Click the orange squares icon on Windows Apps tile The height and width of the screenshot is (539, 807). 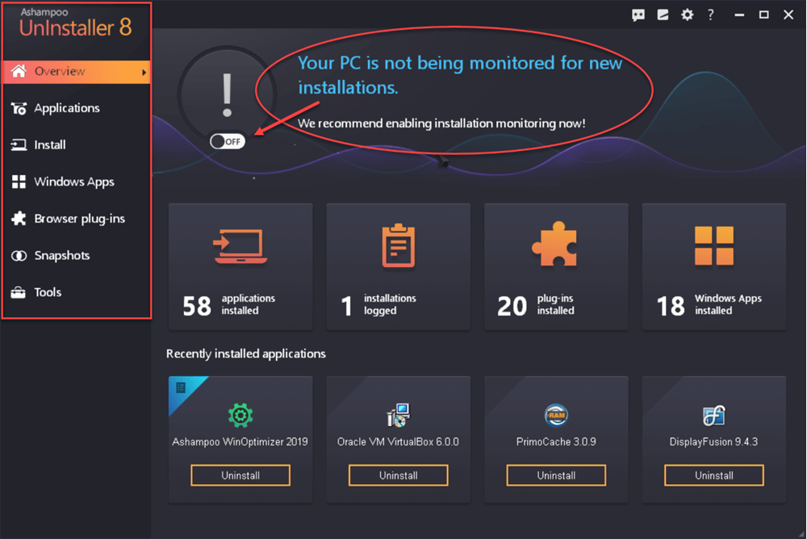pyautogui.click(x=714, y=245)
